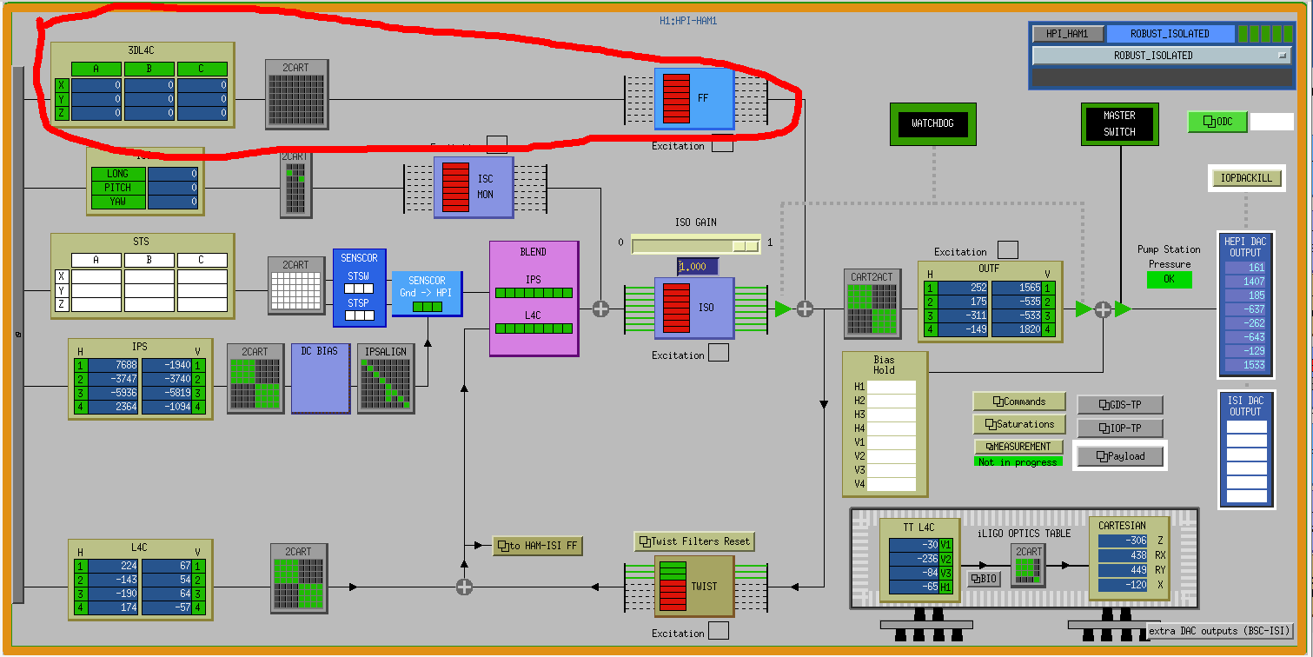Toggle the Excitation box under TWIST
This screenshot has height=657, width=1313.
click(x=718, y=632)
